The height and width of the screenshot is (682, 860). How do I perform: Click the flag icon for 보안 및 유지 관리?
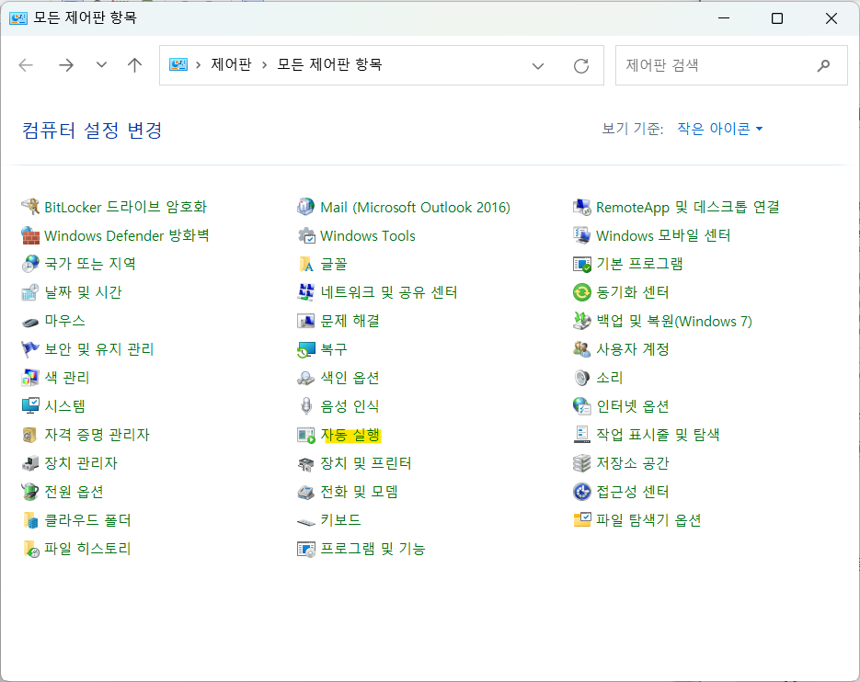pos(30,349)
